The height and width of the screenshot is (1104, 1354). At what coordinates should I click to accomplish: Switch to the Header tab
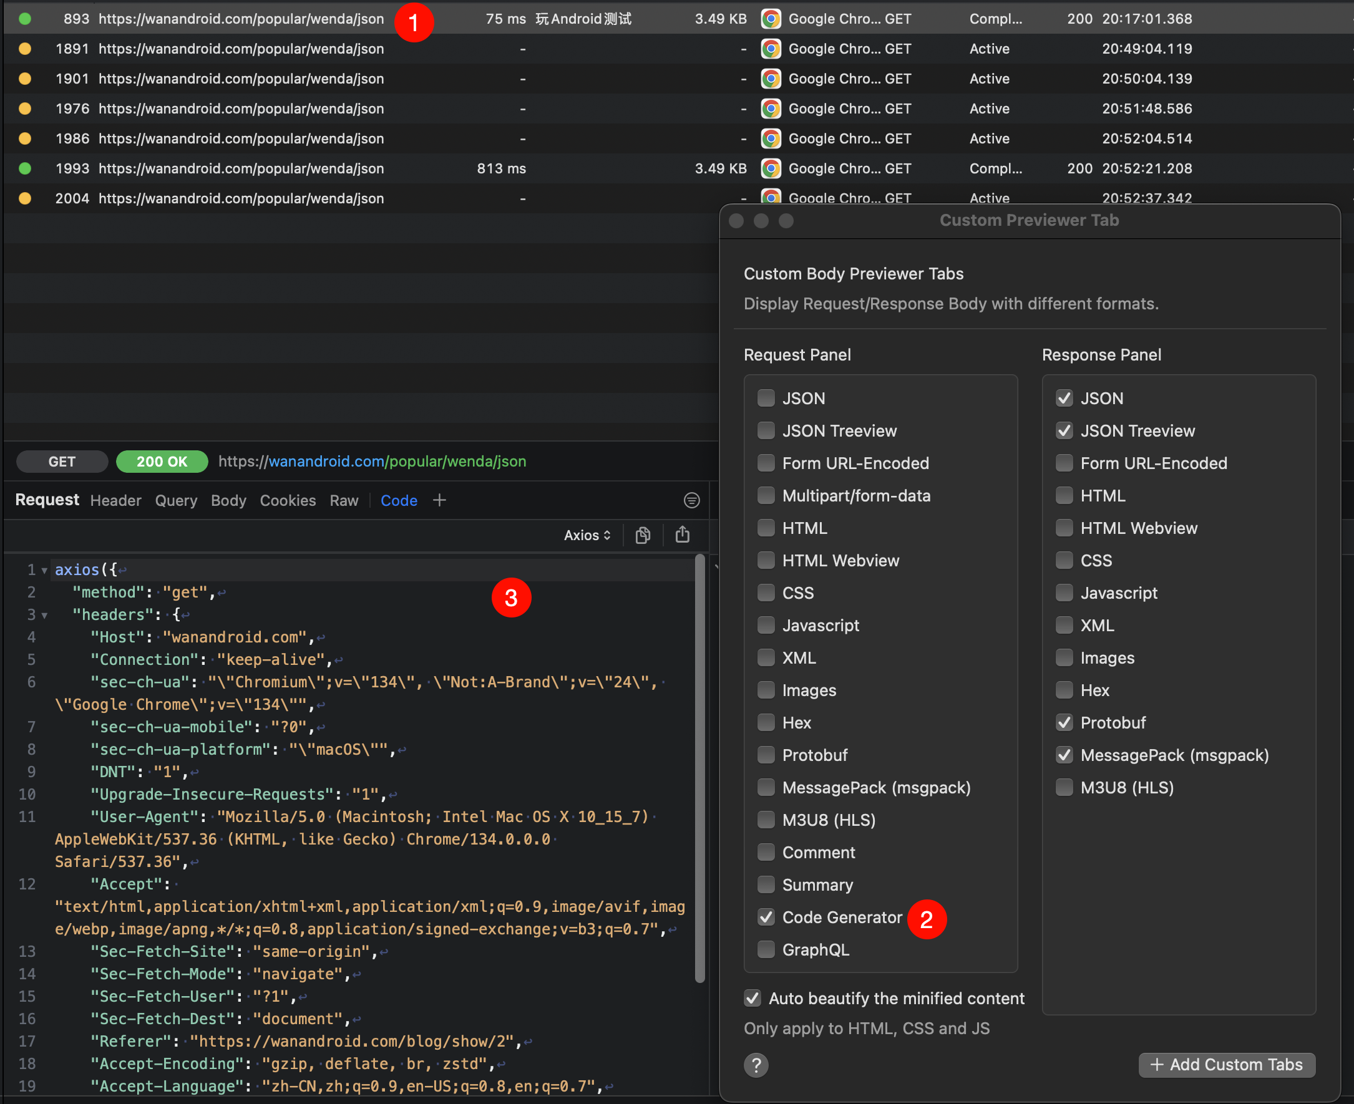[x=115, y=500]
